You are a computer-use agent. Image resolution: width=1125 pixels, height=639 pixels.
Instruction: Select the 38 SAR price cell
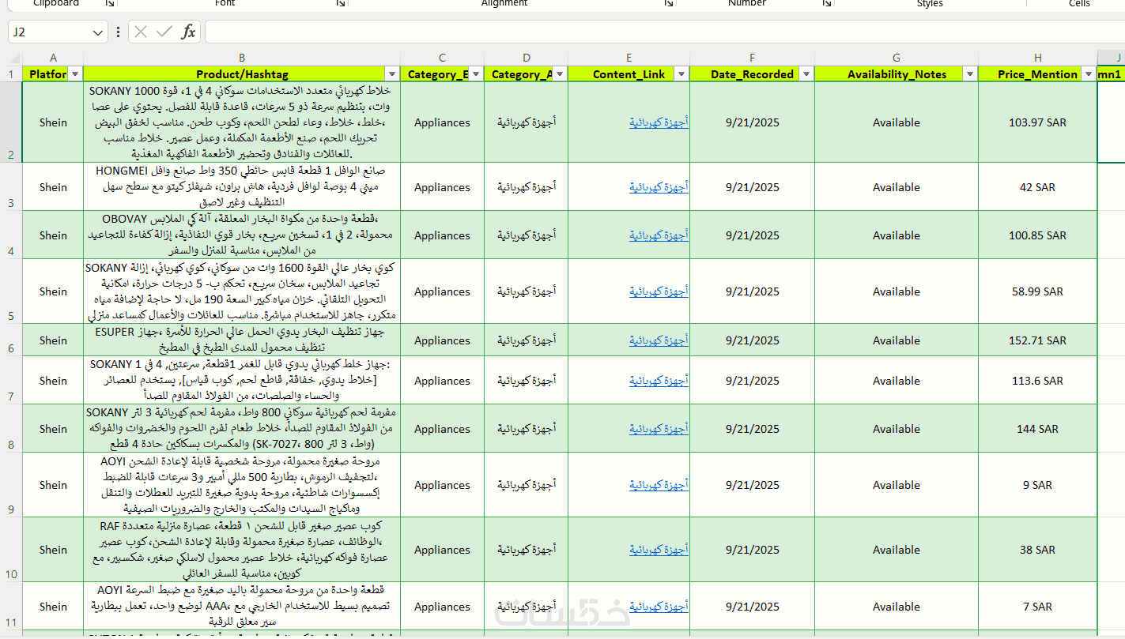click(x=1038, y=550)
